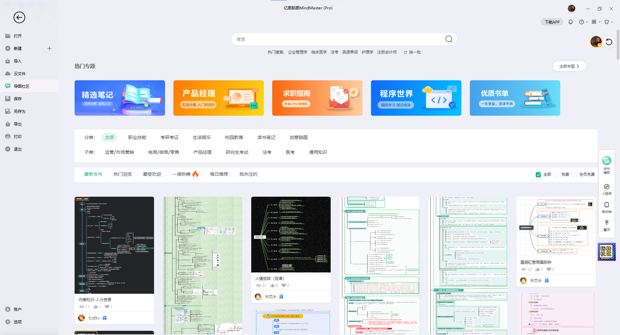Open the 打印 print function
Viewport: 620px width, 335px height.
pos(8,136)
